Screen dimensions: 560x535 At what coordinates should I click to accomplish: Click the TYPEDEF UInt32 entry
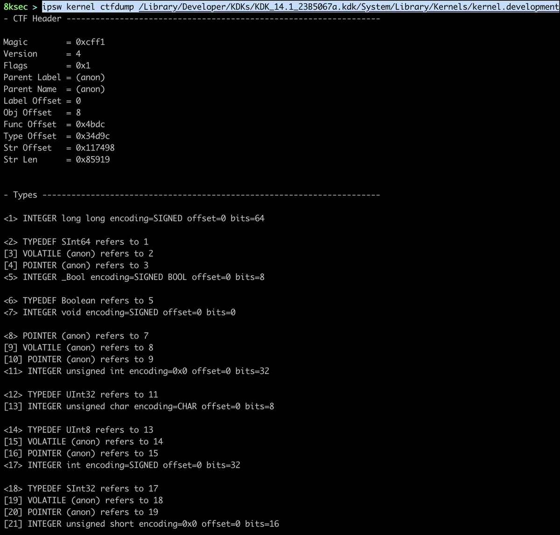[x=81, y=394]
